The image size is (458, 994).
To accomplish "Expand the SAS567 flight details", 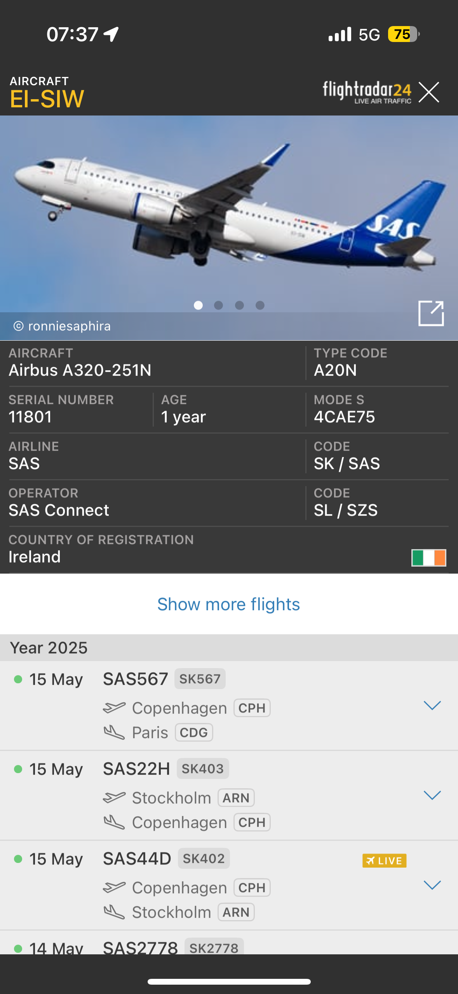I will [x=432, y=705].
